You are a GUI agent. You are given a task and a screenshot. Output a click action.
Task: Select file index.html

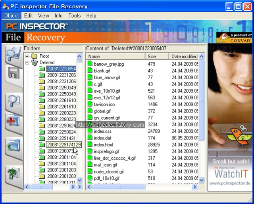coord(103,145)
